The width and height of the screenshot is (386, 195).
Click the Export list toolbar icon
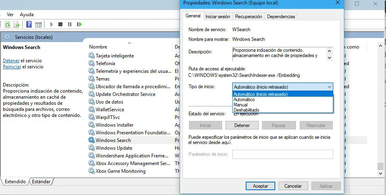click(x=17, y=24)
